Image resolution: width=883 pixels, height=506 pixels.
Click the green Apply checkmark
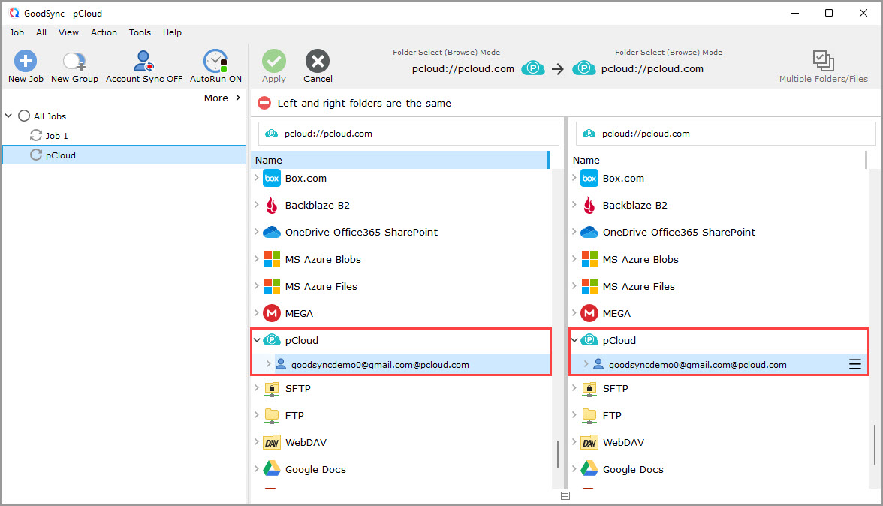pyautogui.click(x=273, y=61)
